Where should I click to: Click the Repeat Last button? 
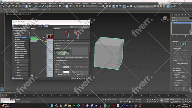[181, 73]
